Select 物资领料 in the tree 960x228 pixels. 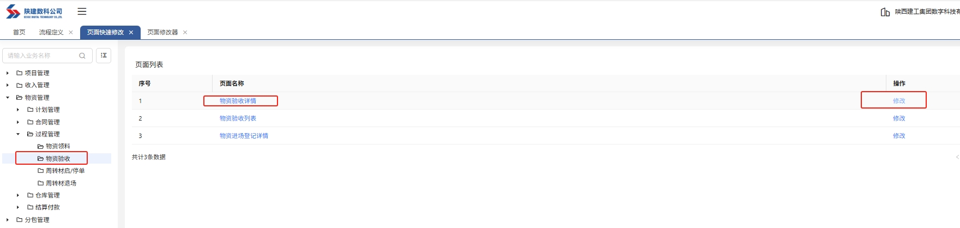point(58,146)
